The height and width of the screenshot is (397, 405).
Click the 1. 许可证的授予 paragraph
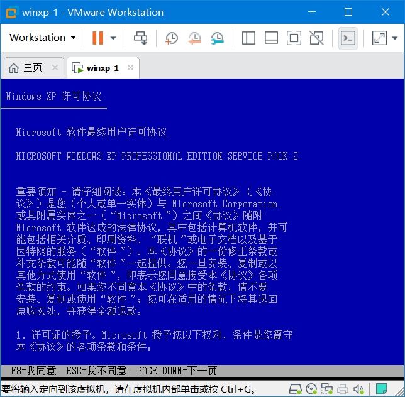(x=154, y=340)
